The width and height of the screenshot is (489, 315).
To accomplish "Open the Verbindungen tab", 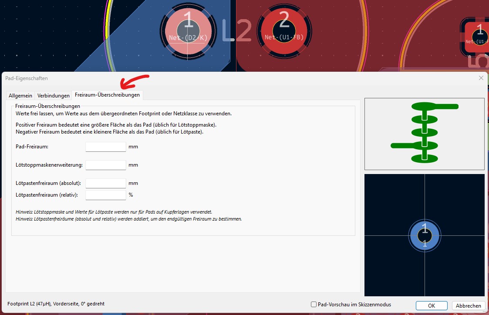I will 53,95.
